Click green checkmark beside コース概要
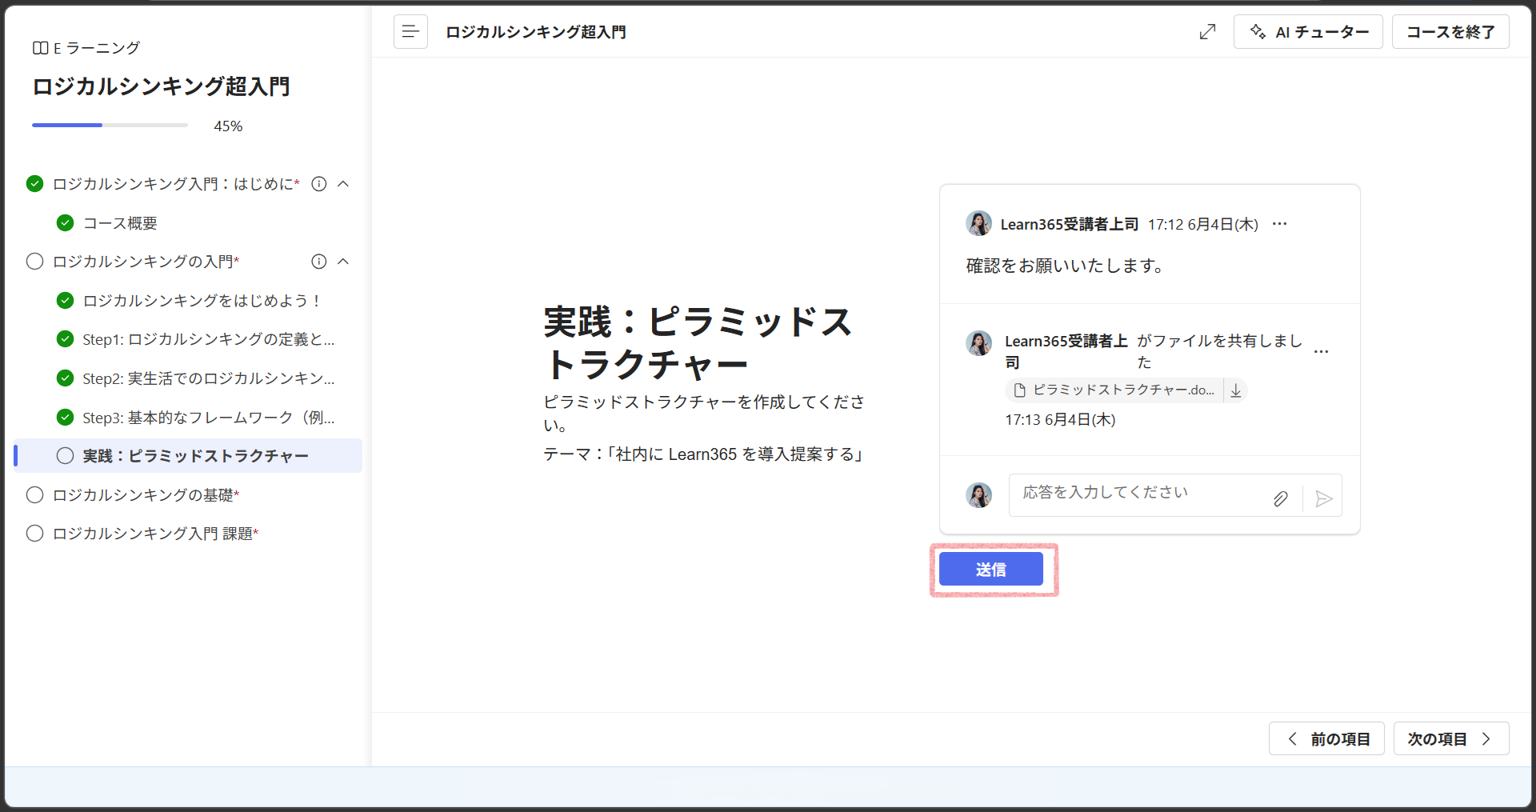The height and width of the screenshot is (812, 1536). (66, 223)
